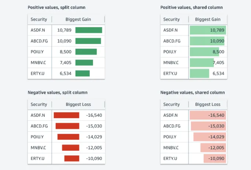Screen dimensions: 251x170
Task: Click the red bar for ERTY.U in the negative split-column table
Action: click(72, 158)
